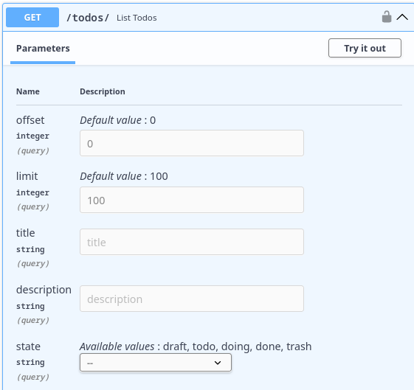Click the Name column header
Image resolution: width=414 pixels, height=390 pixels.
(28, 91)
